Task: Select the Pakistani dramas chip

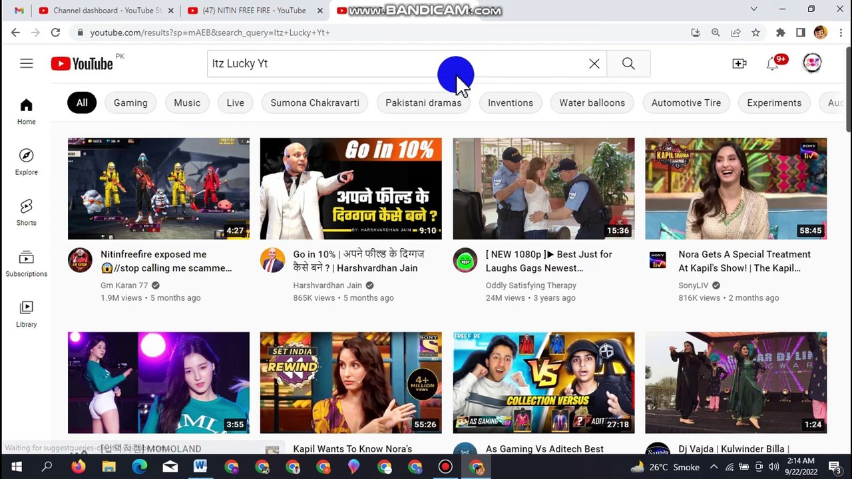Action: (423, 102)
